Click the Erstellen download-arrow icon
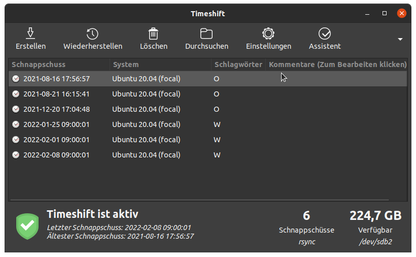 tap(30, 34)
